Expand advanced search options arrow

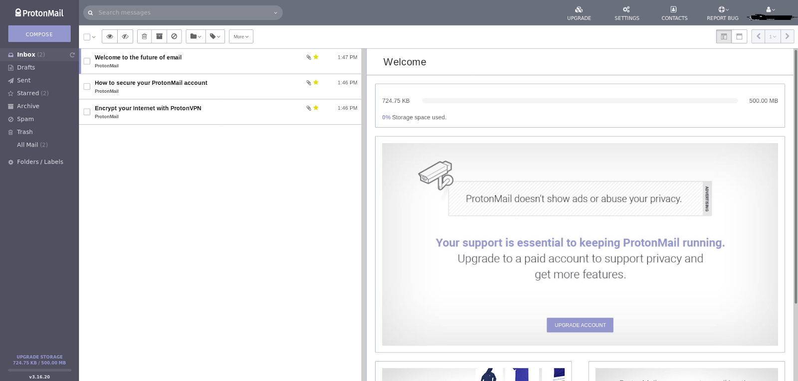pyautogui.click(x=275, y=13)
